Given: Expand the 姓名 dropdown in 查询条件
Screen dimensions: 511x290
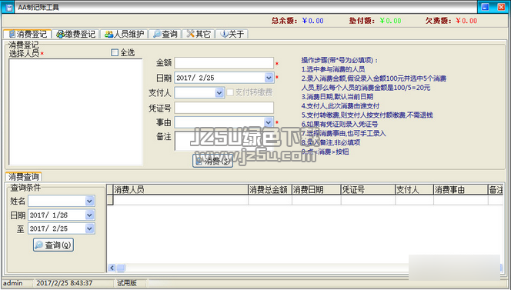Looking at the screenshot, I should point(89,201).
